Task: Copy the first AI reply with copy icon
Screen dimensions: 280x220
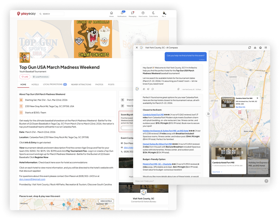Action: pos(178,89)
